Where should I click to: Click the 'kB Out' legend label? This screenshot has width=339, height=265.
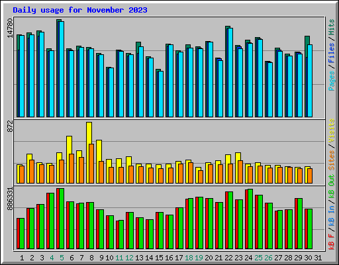pos(332,187)
